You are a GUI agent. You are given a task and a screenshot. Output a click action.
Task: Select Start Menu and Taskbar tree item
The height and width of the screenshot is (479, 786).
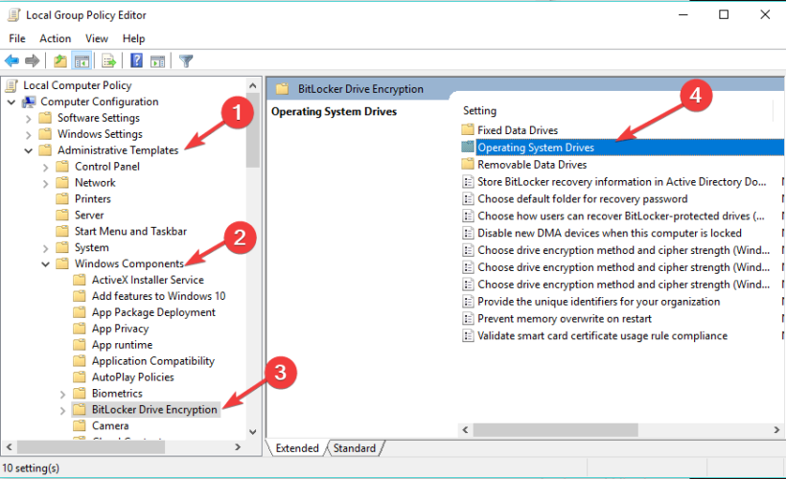point(130,231)
